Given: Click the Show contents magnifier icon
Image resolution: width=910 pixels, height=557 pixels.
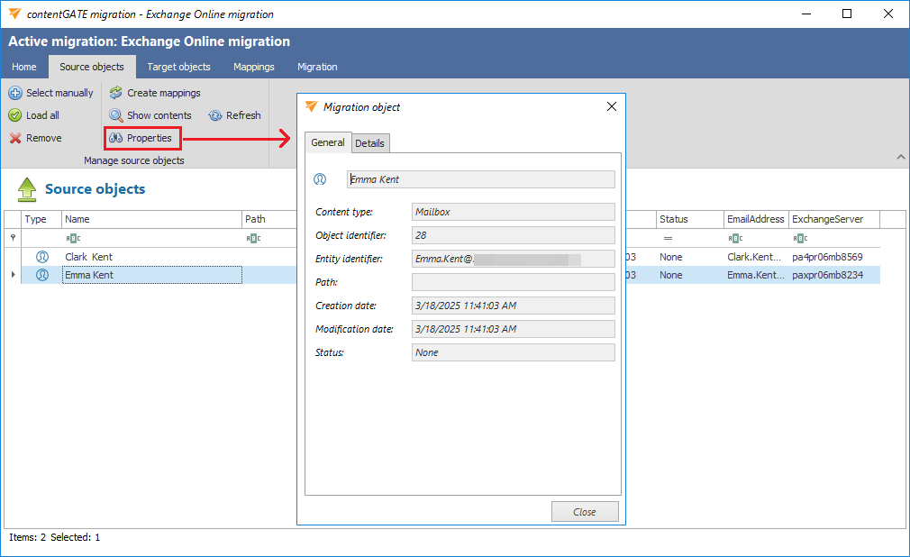Looking at the screenshot, I should [116, 115].
